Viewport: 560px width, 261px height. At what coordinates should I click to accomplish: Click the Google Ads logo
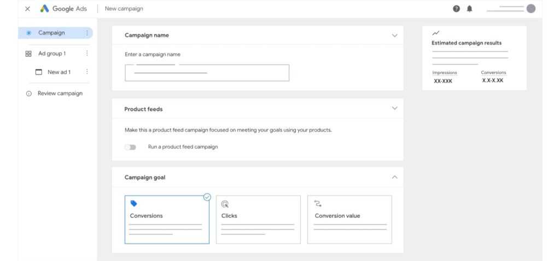tap(64, 9)
